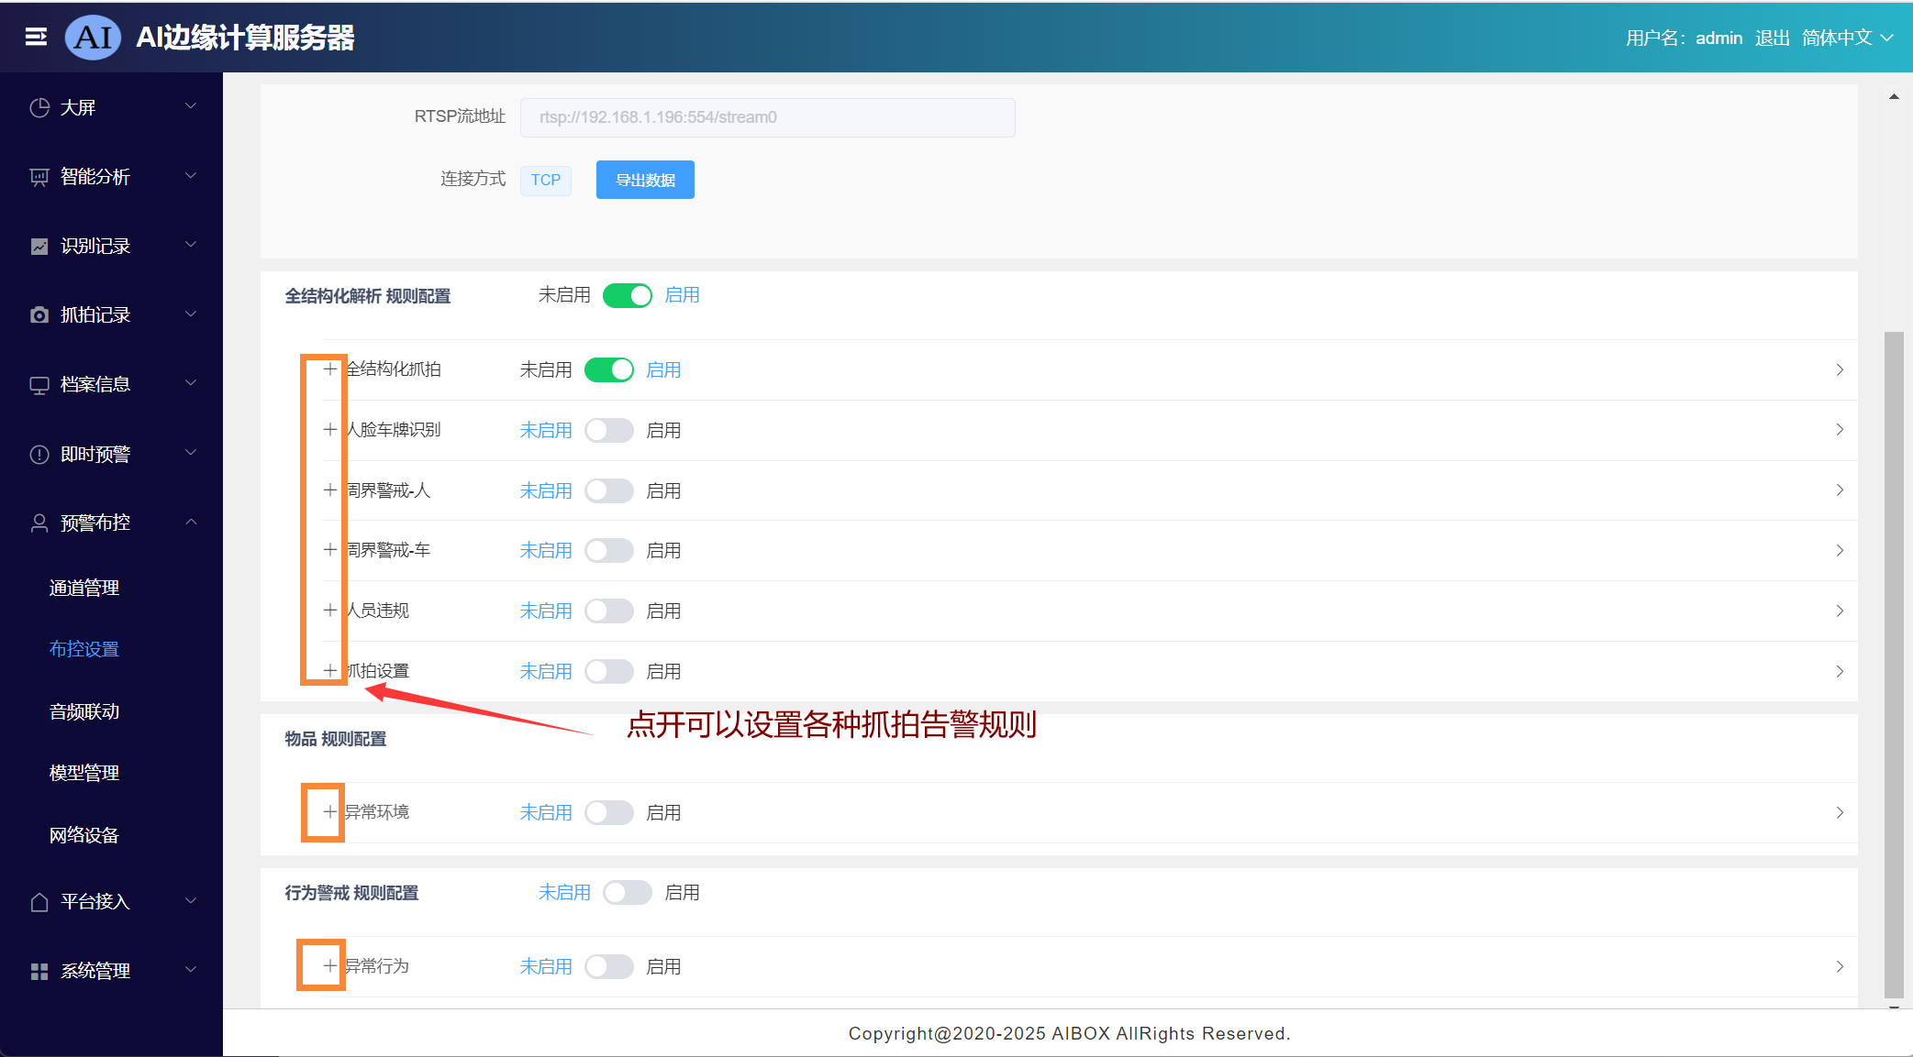Enable the 行为警戒 规则配置 switch
The image size is (1913, 1057).
(x=628, y=893)
